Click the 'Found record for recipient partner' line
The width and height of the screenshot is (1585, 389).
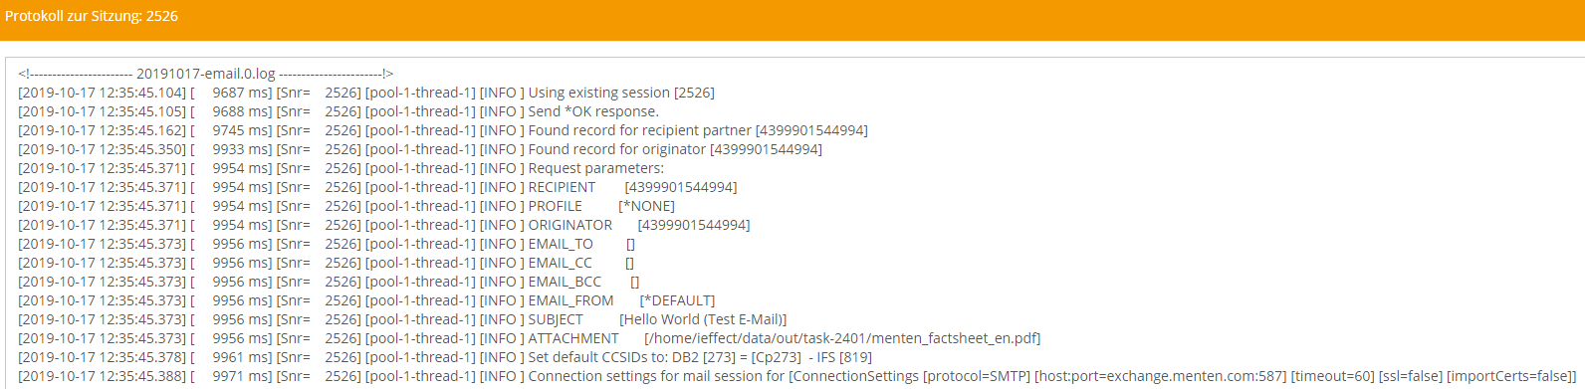(443, 130)
